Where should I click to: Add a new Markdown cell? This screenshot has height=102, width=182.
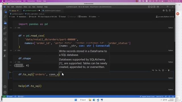(x=22, y=17)
